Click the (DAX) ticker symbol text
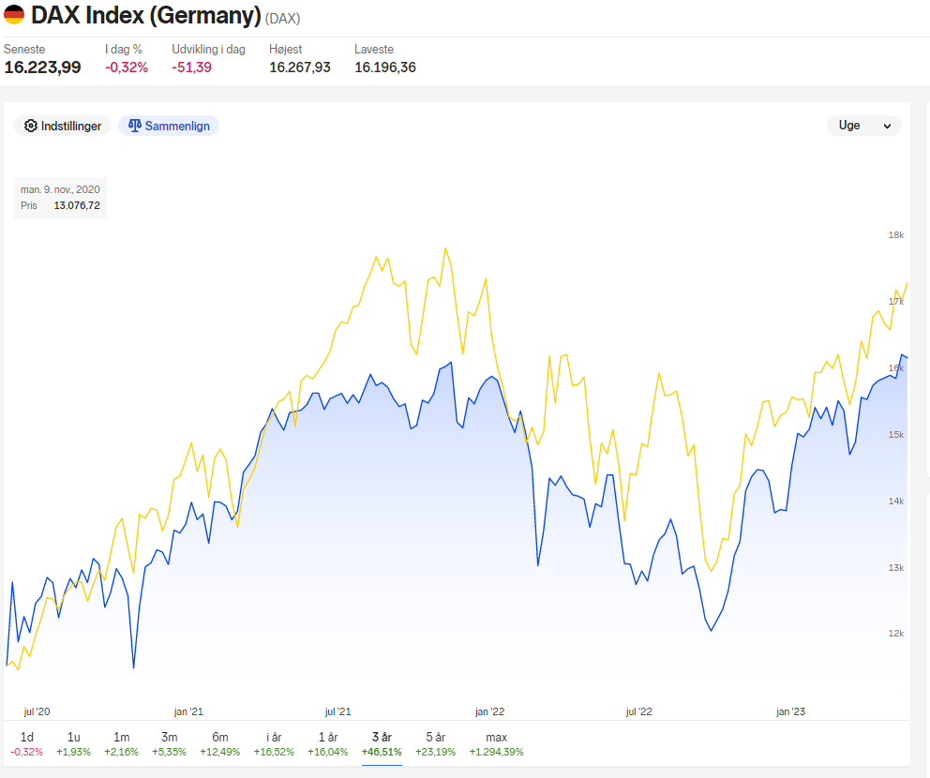930x778 pixels. click(283, 19)
